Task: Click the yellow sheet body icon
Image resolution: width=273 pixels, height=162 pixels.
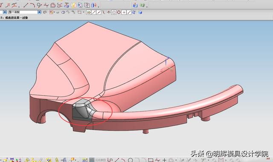Action: pos(74,6)
